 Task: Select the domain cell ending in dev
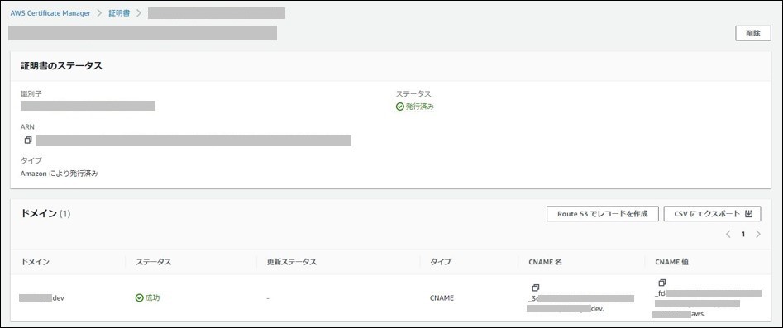42,298
